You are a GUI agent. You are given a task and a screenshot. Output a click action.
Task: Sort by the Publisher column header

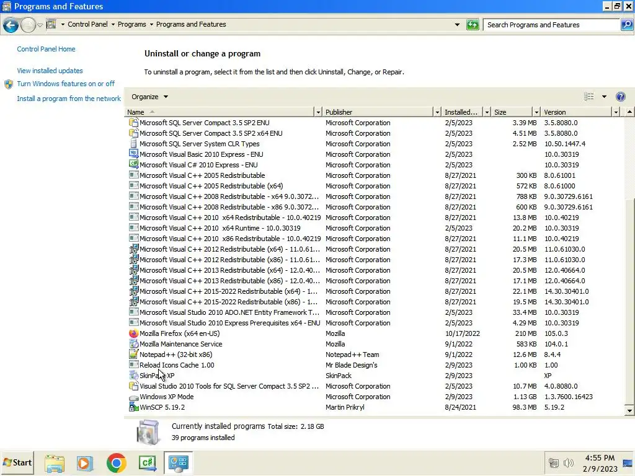[378, 112]
